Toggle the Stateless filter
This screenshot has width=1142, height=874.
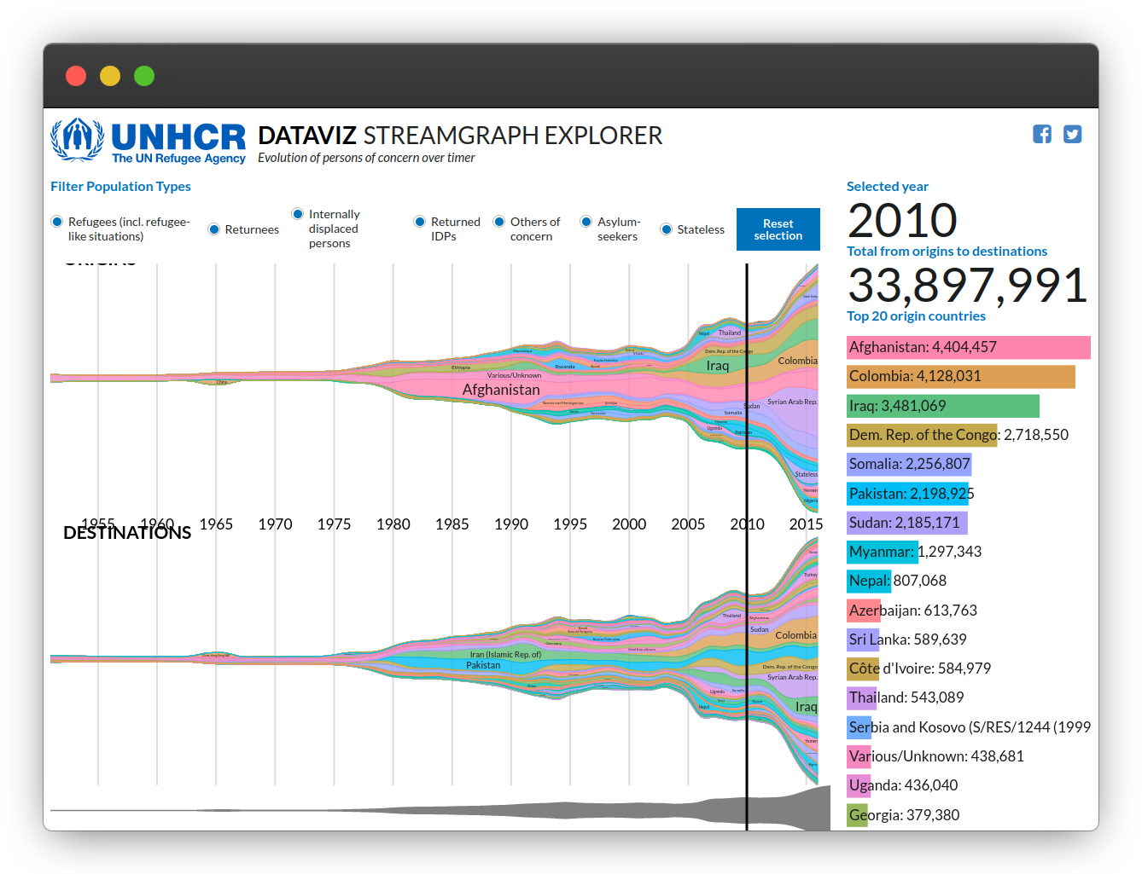tap(666, 229)
